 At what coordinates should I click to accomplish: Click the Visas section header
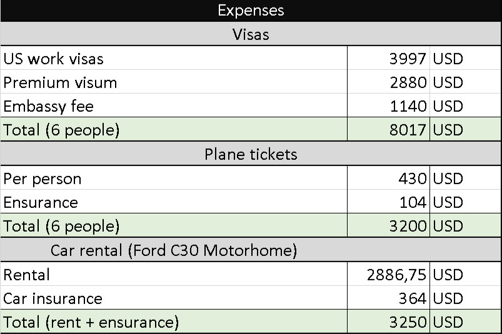pyautogui.click(x=251, y=34)
